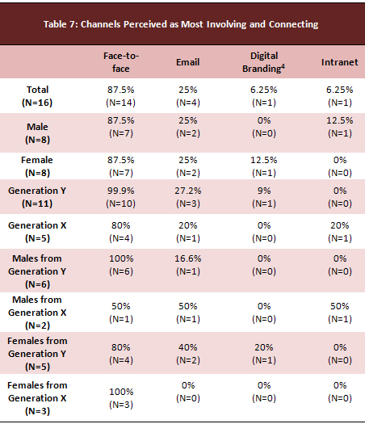This screenshot has height=424, width=365.
Task: Click the 27.2% email cell
Action: click(187, 197)
